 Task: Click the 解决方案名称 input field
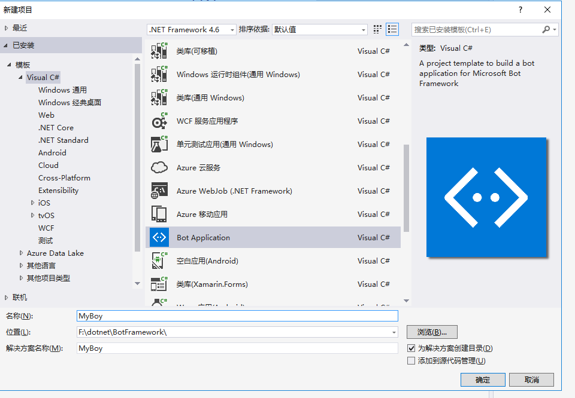click(237, 348)
